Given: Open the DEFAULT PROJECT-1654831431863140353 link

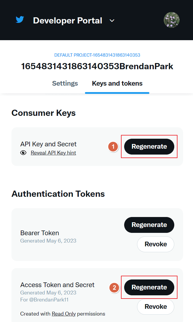Looking at the screenshot, I should 97,55.
